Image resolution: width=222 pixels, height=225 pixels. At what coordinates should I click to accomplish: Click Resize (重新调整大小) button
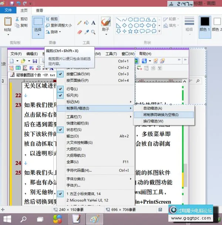59,26
